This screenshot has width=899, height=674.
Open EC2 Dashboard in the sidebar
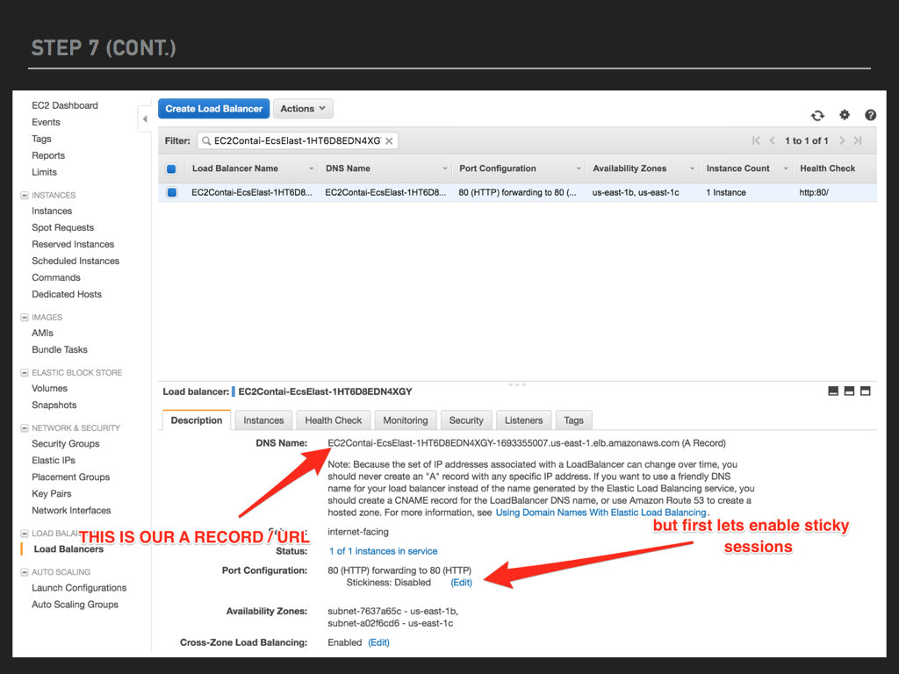tap(65, 105)
